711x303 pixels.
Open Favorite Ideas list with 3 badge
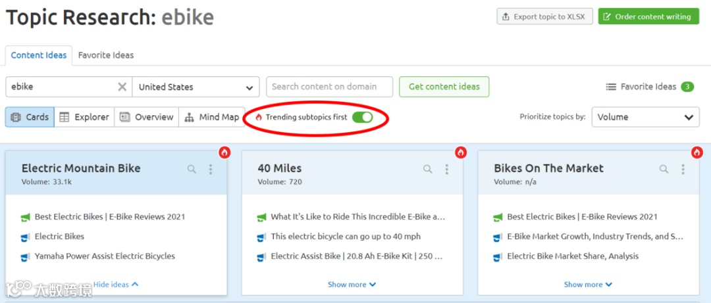650,87
